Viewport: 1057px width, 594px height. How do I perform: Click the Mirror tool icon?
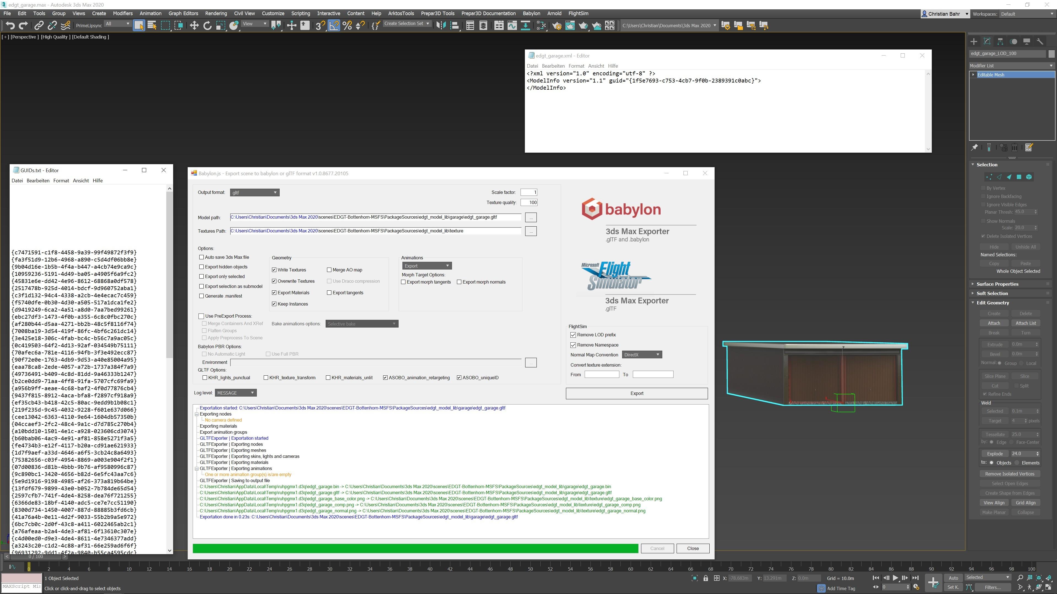click(441, 25)
